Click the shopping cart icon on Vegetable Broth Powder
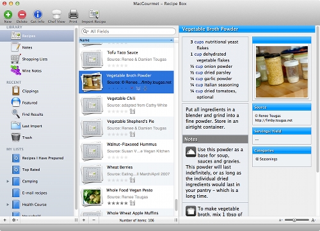 [x=138, y=88]
